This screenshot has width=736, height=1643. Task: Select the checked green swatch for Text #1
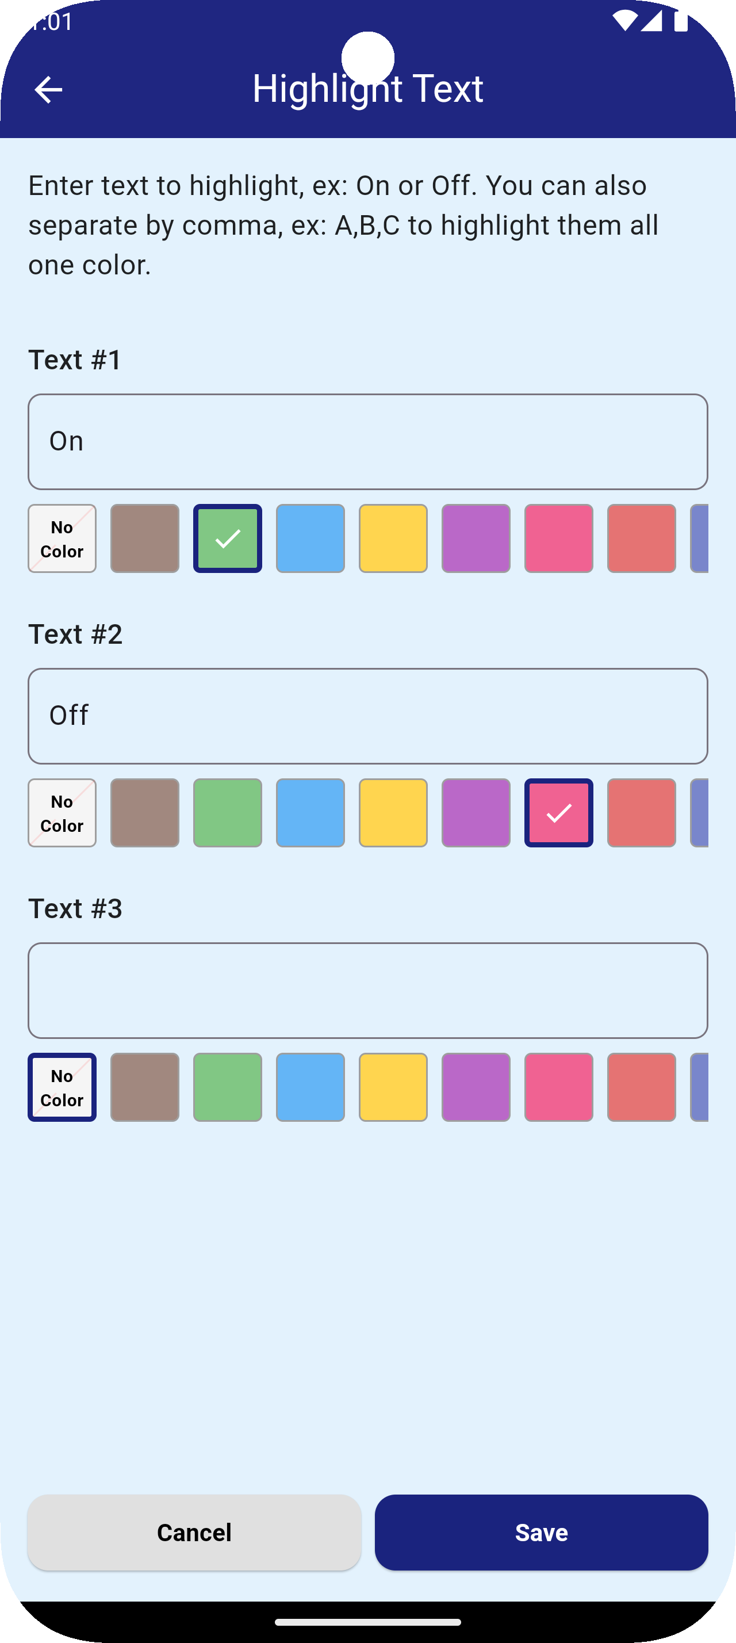[x=228, y=538]
